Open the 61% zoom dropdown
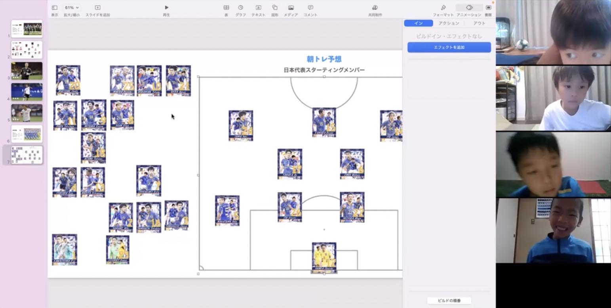The width and height of the screenshot is (611, 308). [72, 8]
